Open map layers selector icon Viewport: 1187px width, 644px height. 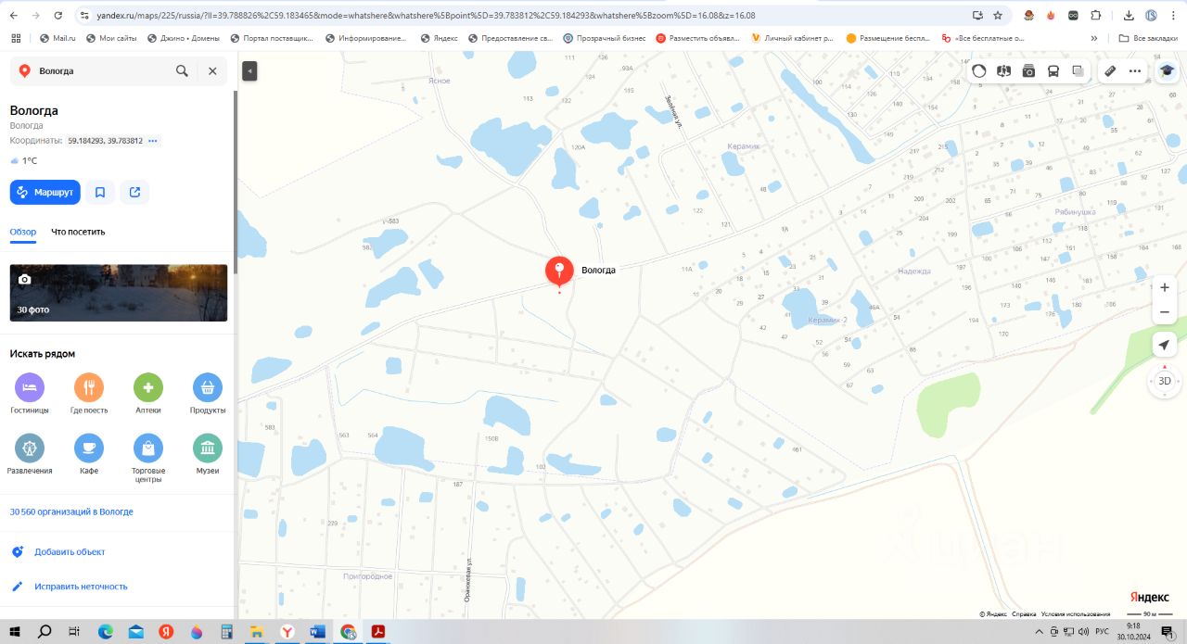(1078, 70)
